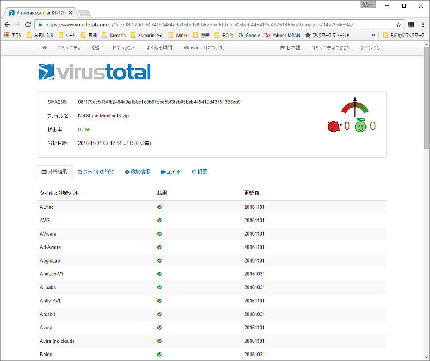Click the green check icon for AegisLab
Screen dimensions: 430x361
tap(160, 260)
